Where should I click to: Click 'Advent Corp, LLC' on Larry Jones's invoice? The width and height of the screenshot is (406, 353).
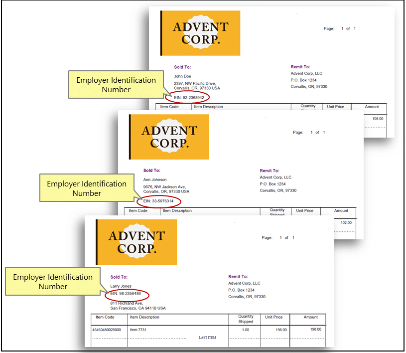244,283
